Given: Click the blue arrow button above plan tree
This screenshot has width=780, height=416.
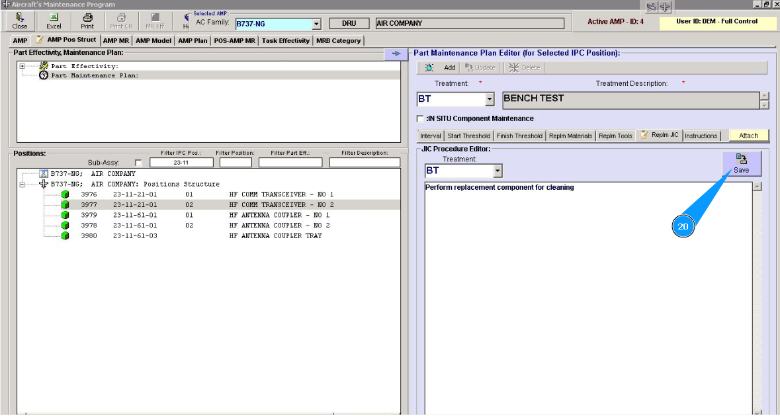Looking at the screenshot, I should 396,54.
